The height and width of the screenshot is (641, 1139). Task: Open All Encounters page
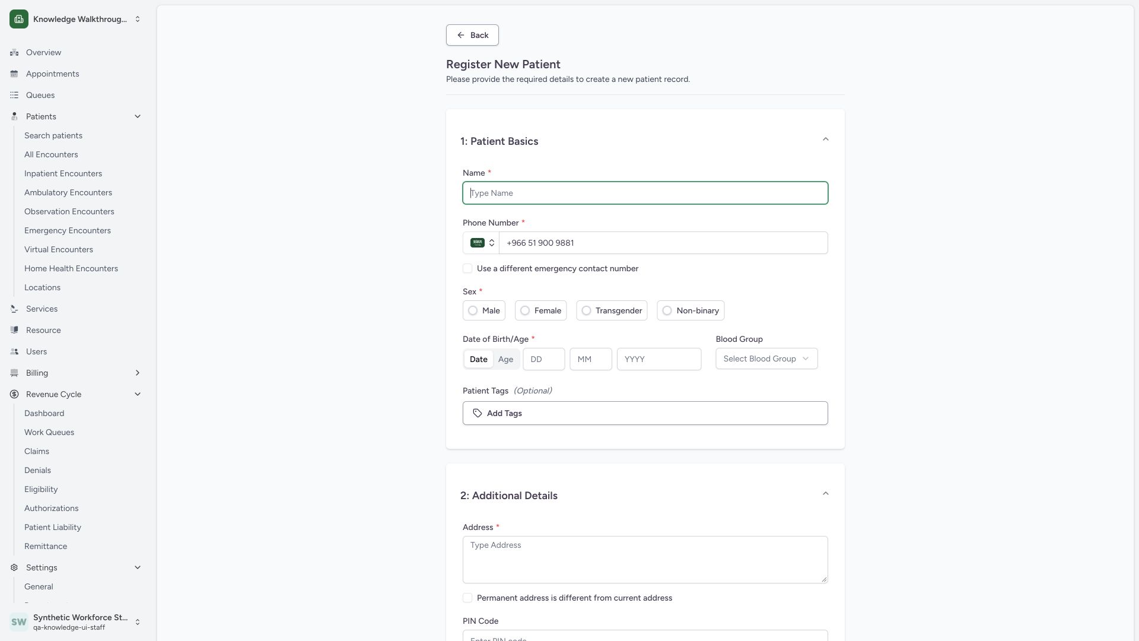51,154
